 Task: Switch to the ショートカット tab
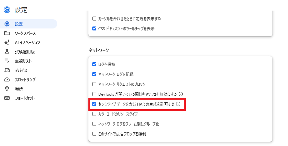click(x=24, y=98)
